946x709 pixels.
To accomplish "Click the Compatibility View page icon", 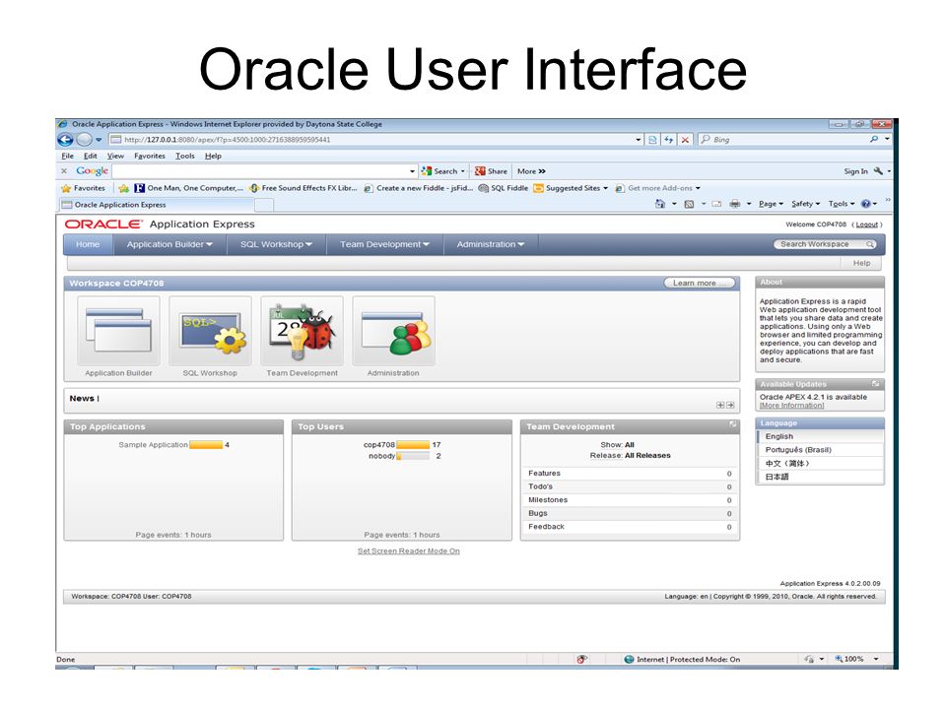I will point(652,139).
